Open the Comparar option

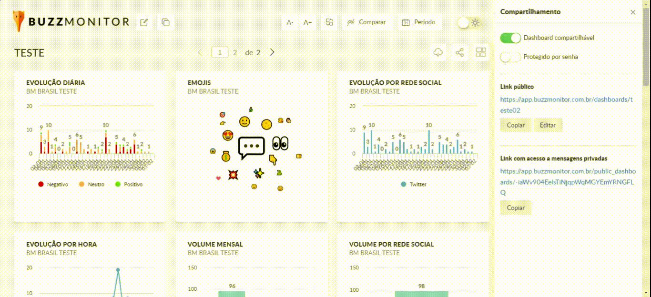click(x=366, y=22)
